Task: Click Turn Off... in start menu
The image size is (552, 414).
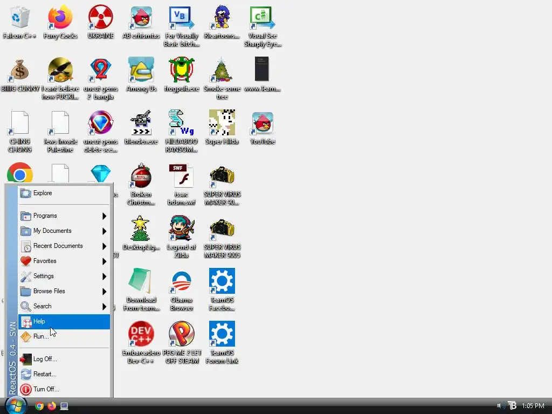Action: 64,389
